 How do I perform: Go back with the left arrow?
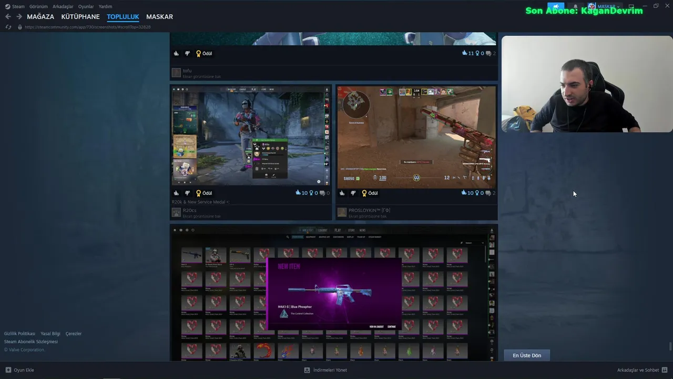tap(8, 17)
